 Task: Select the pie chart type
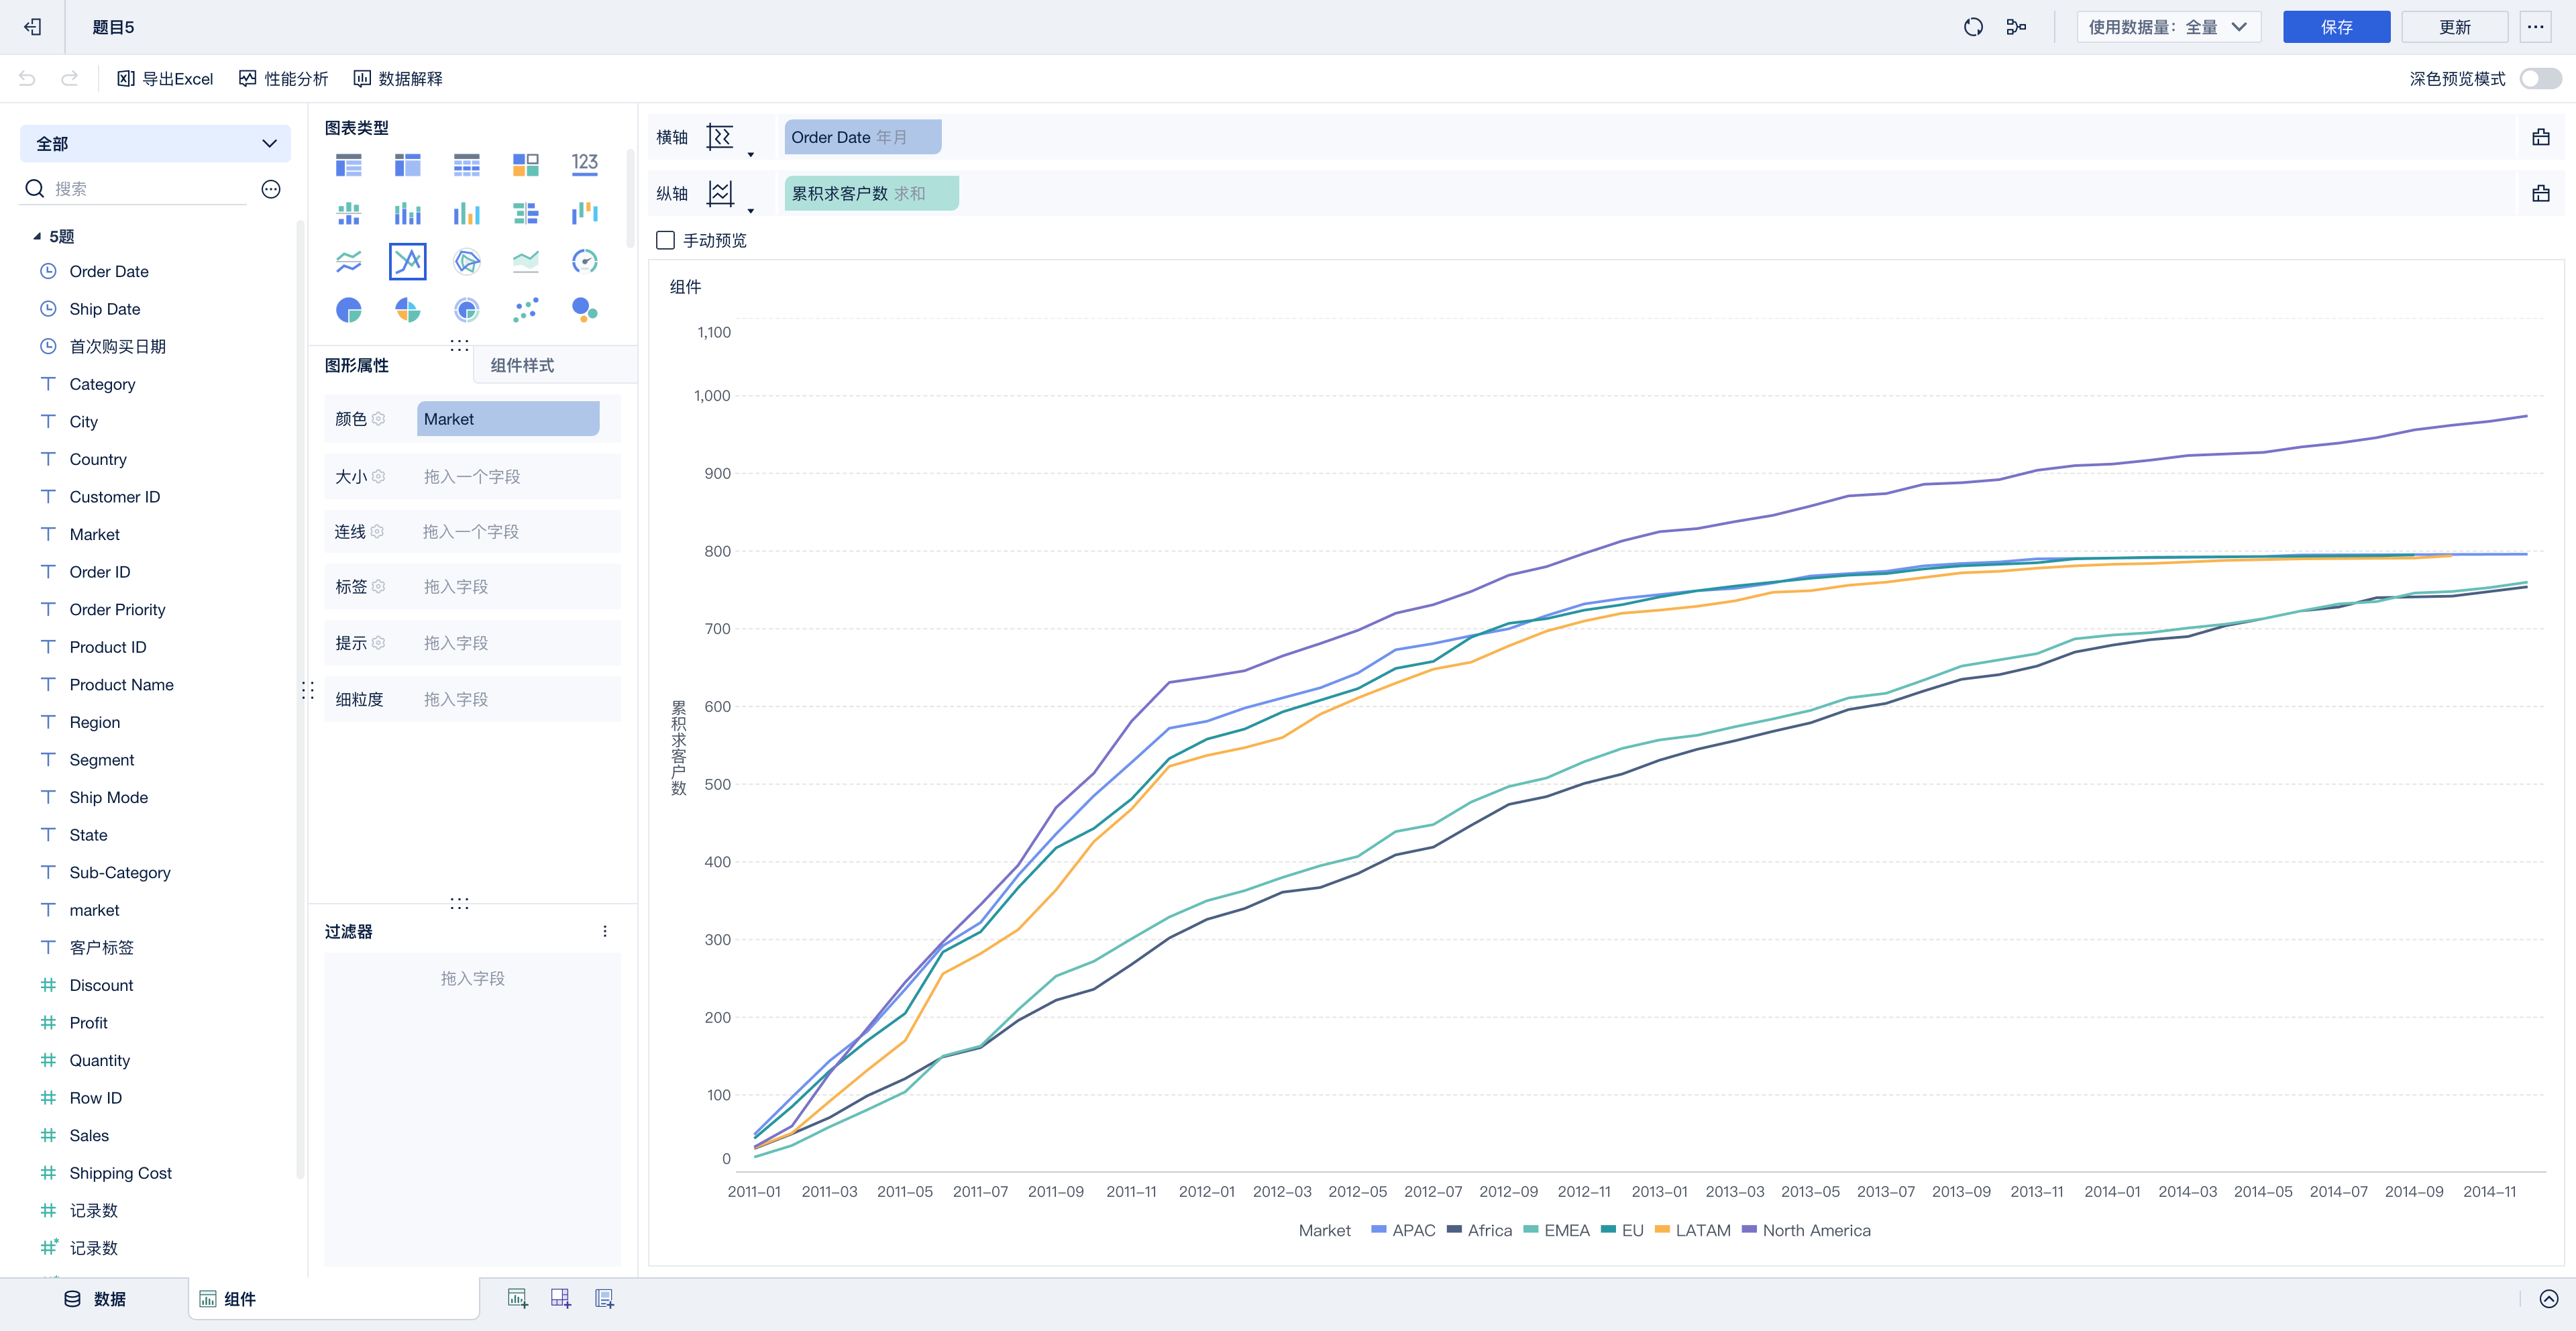(348, 310)
